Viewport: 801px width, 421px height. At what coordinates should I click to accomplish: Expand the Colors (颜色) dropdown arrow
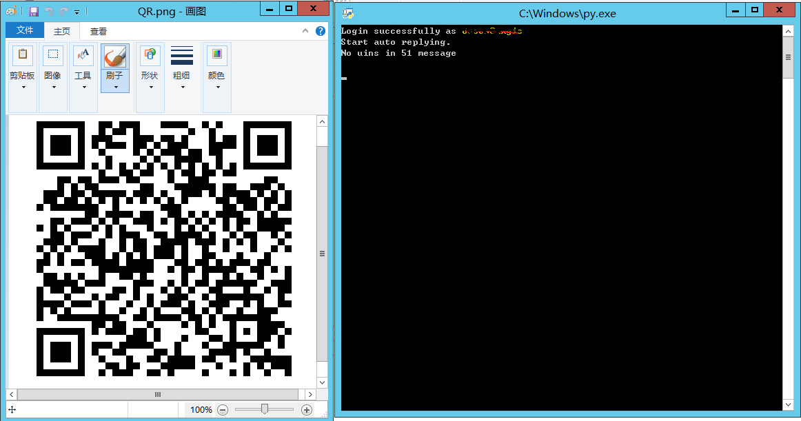tap(218, 88)
